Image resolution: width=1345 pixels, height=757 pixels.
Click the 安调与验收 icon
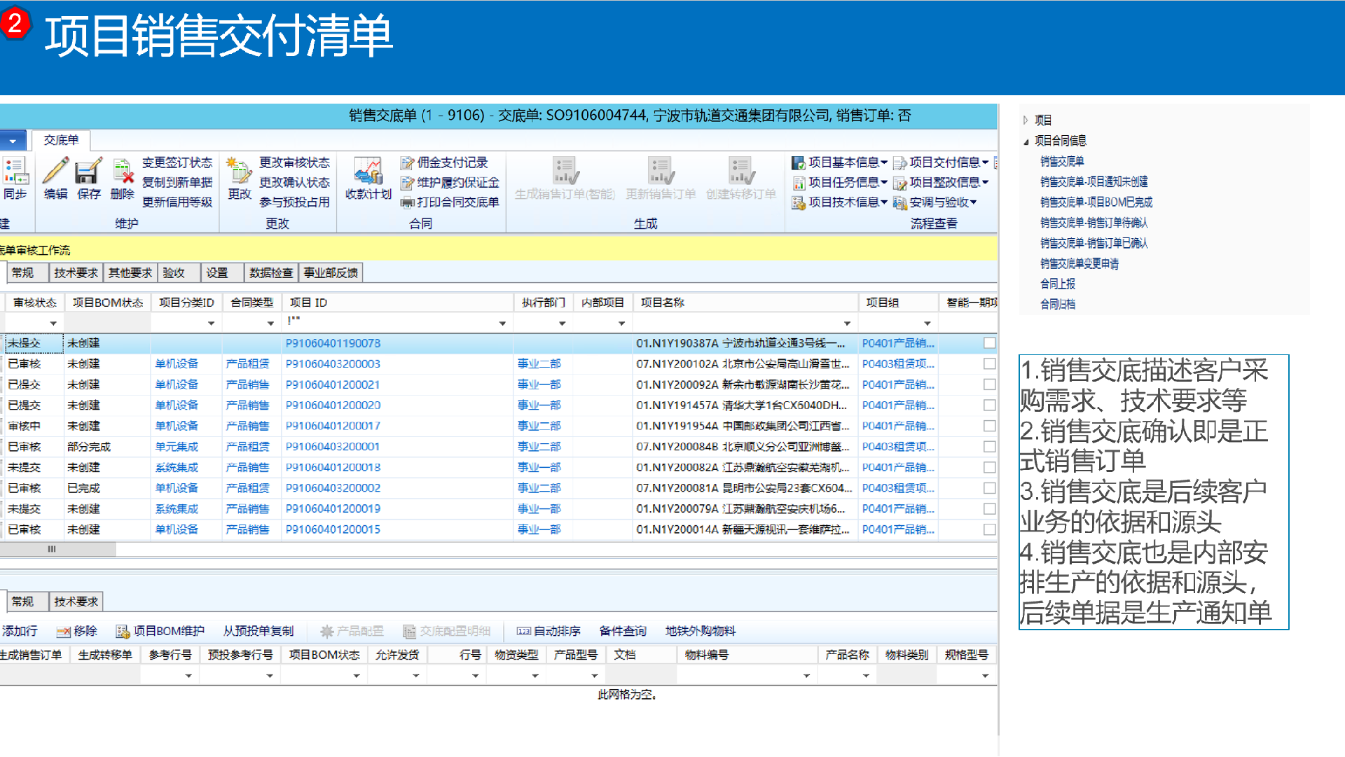point(900,203)
